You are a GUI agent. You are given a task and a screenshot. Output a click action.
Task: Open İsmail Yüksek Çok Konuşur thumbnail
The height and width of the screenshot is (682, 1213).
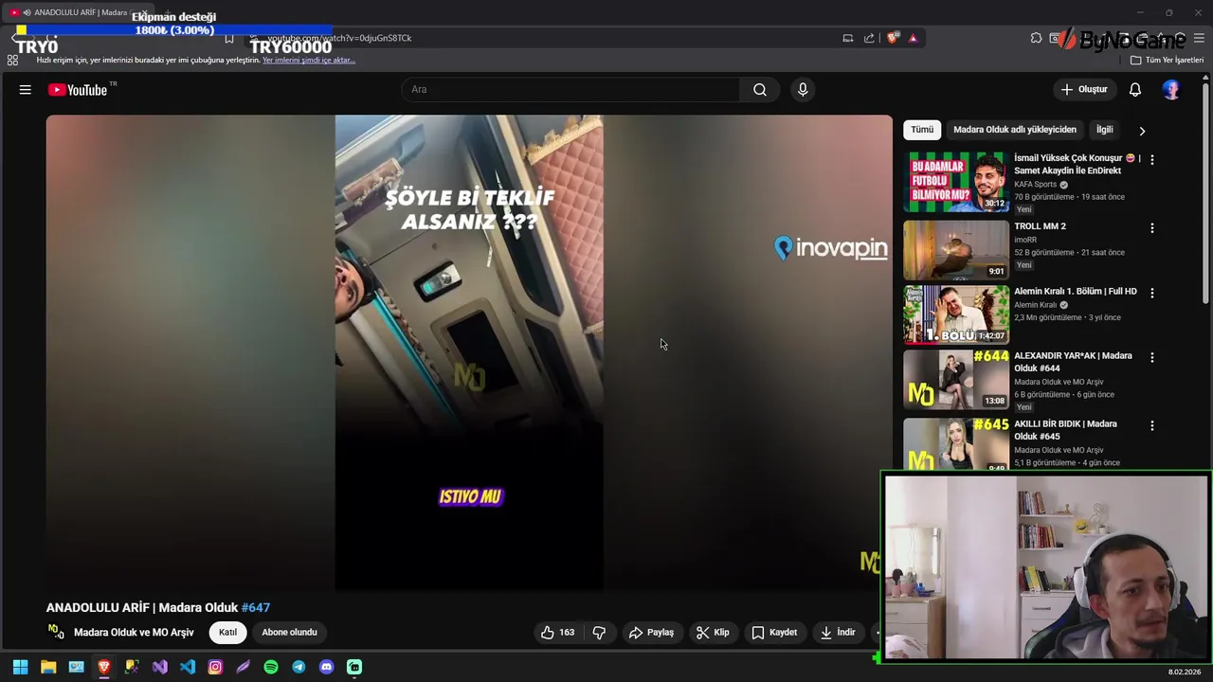(x=956, y=182)
